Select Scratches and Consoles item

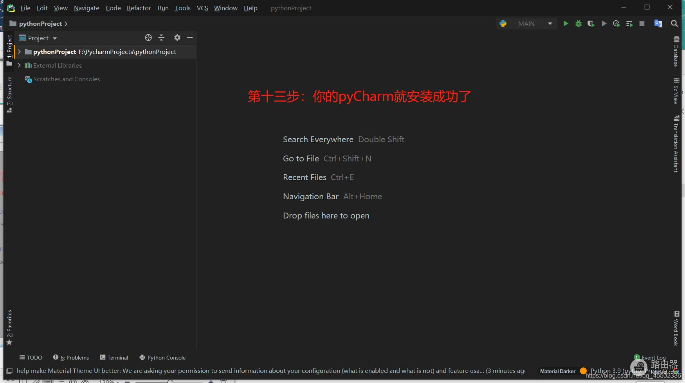67,79
